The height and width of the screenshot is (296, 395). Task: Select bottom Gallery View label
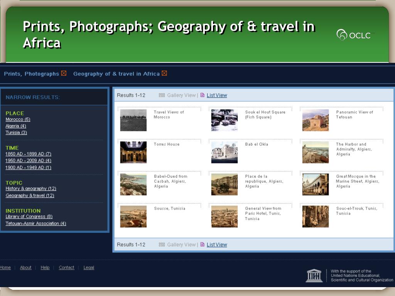tap(181, 244)
